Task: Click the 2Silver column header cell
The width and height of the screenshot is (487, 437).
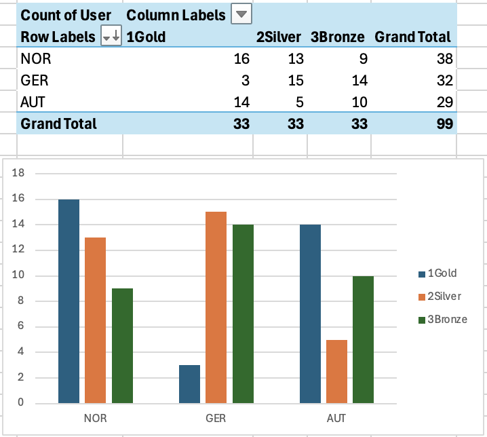Action: [x=277, y=37]
